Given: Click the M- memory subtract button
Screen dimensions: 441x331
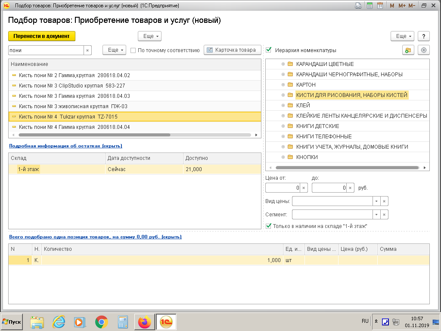Looking at the screenshot, I should (x=412, y=6).
